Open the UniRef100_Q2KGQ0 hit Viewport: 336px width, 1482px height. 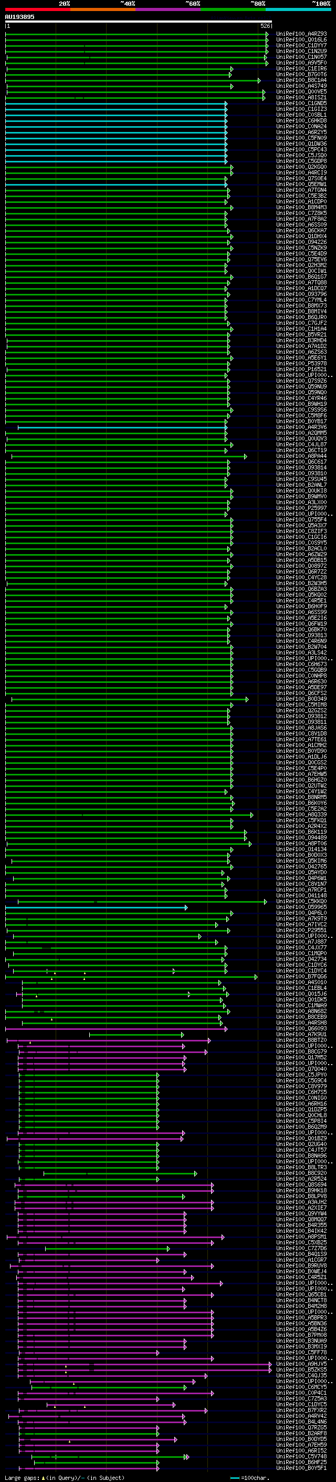tap(301, 167)
